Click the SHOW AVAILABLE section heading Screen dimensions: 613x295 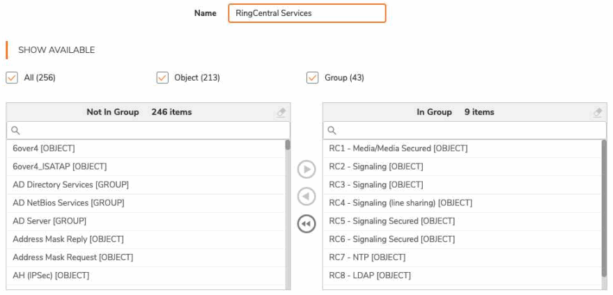tap(56, 50)
